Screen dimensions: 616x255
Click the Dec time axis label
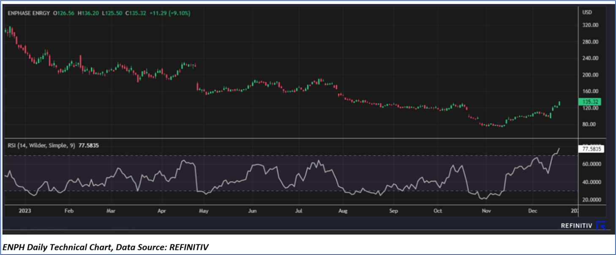point(532,210)
